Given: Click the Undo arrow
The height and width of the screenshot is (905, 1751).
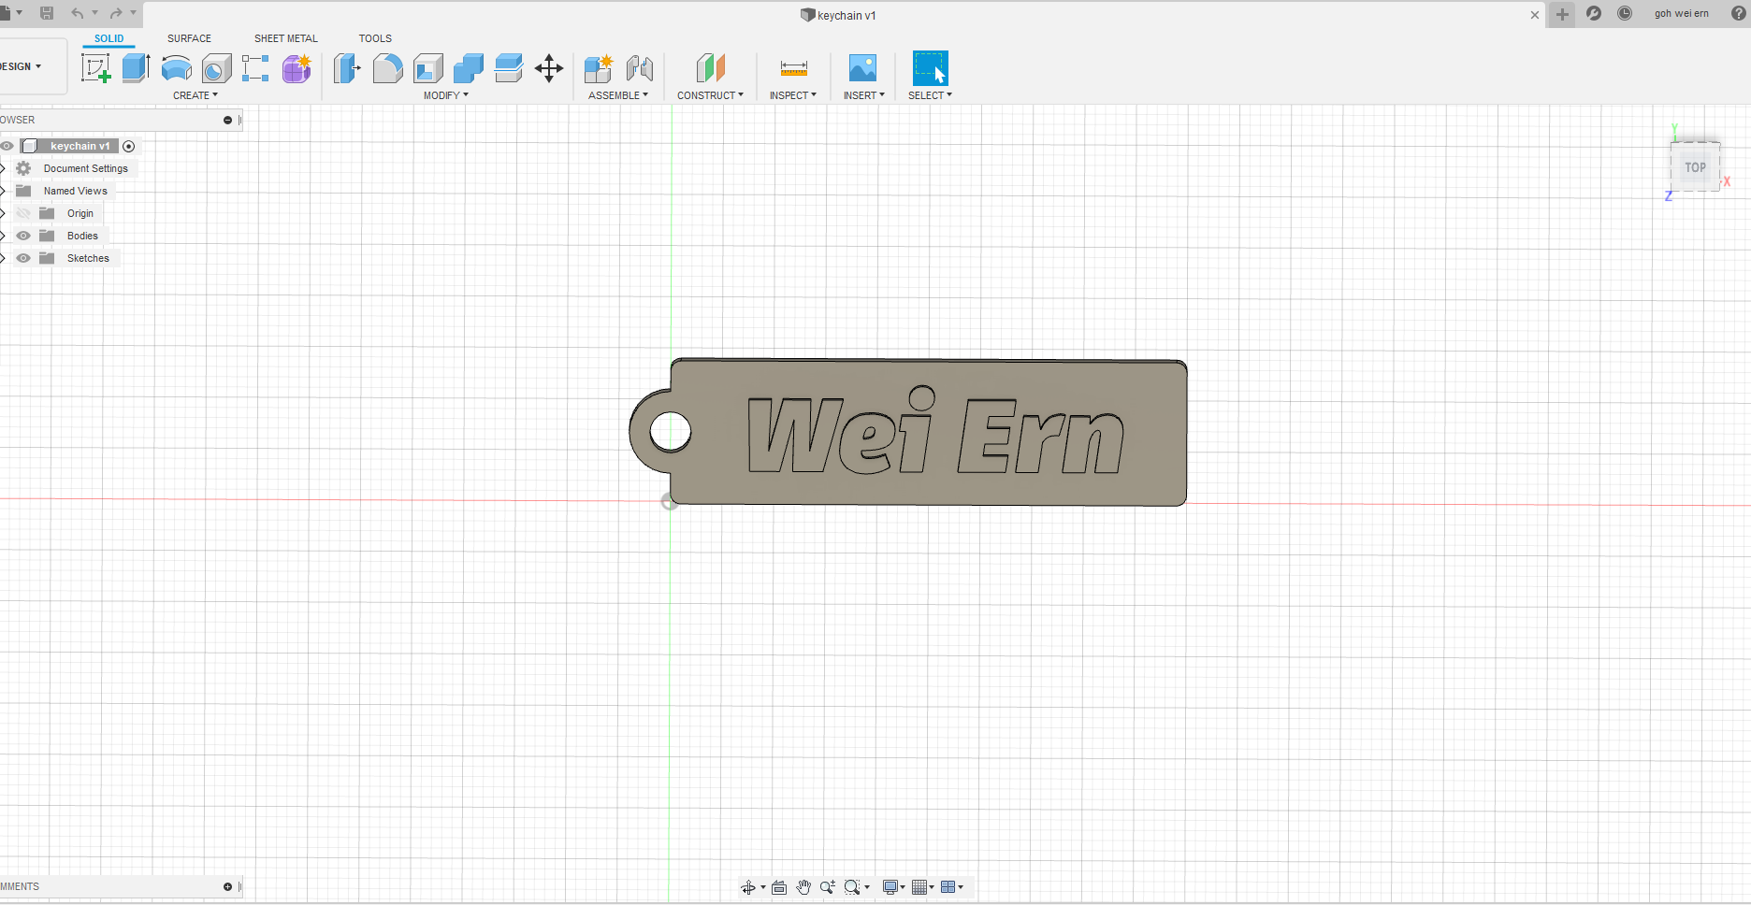Looking at the screenshot, I should [78, 13].
